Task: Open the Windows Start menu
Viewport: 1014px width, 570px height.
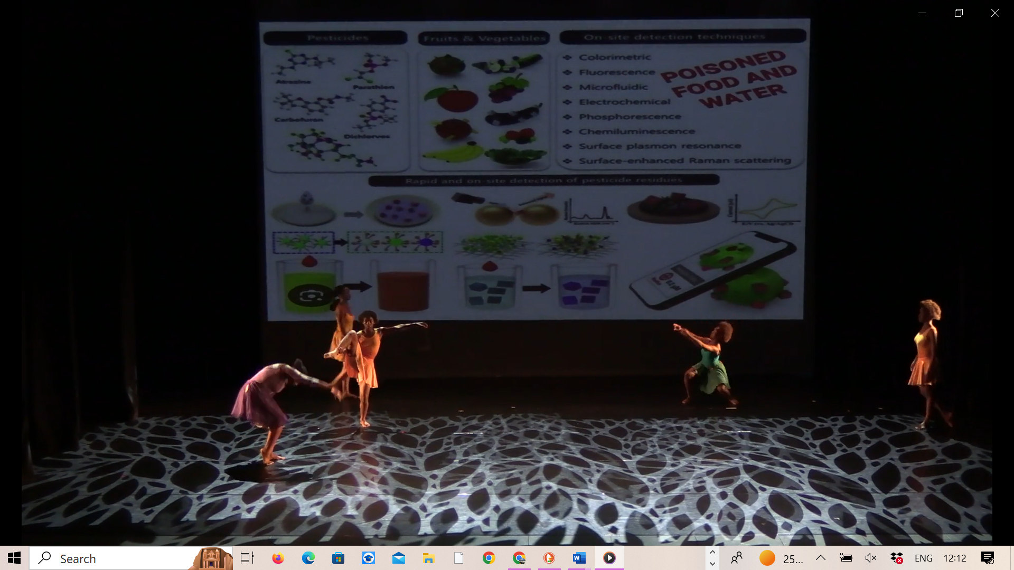Action: pos(14,558)
